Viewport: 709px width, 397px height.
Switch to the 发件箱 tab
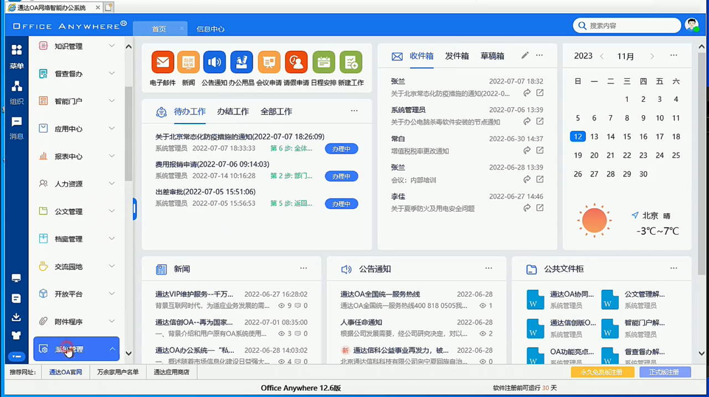tap(457, 56)
